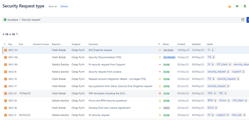
Task: Sort by the Reporter column header
Action: pos(56,44)
